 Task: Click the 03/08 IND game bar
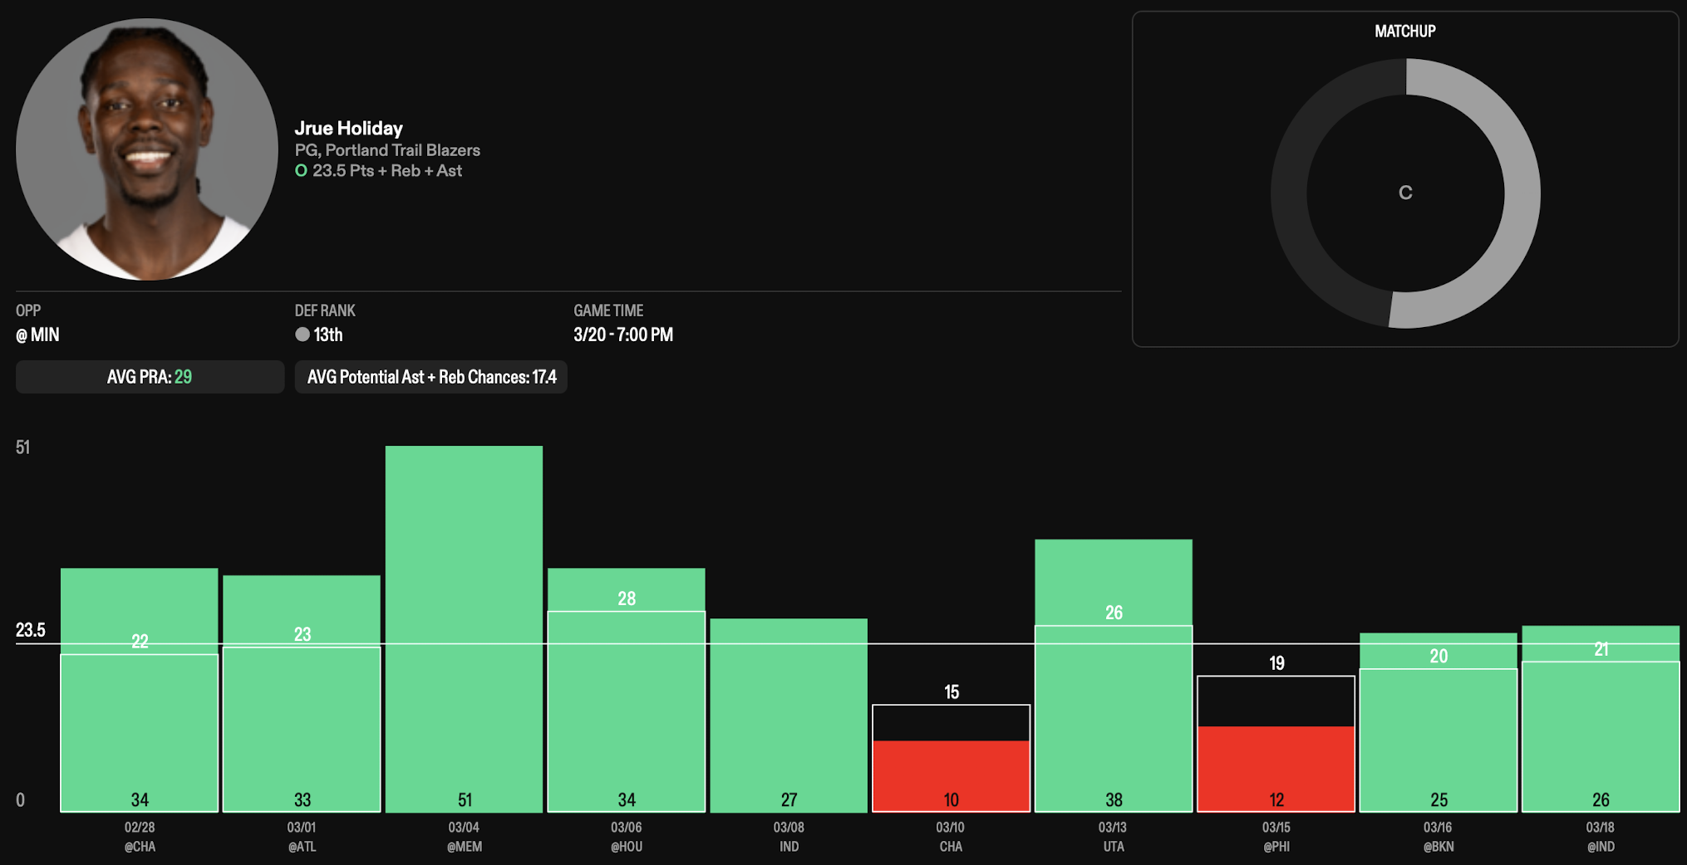point(789,714)
